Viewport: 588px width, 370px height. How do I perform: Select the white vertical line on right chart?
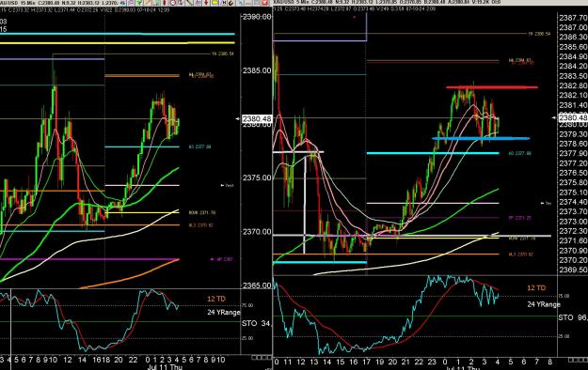point(305,204)
